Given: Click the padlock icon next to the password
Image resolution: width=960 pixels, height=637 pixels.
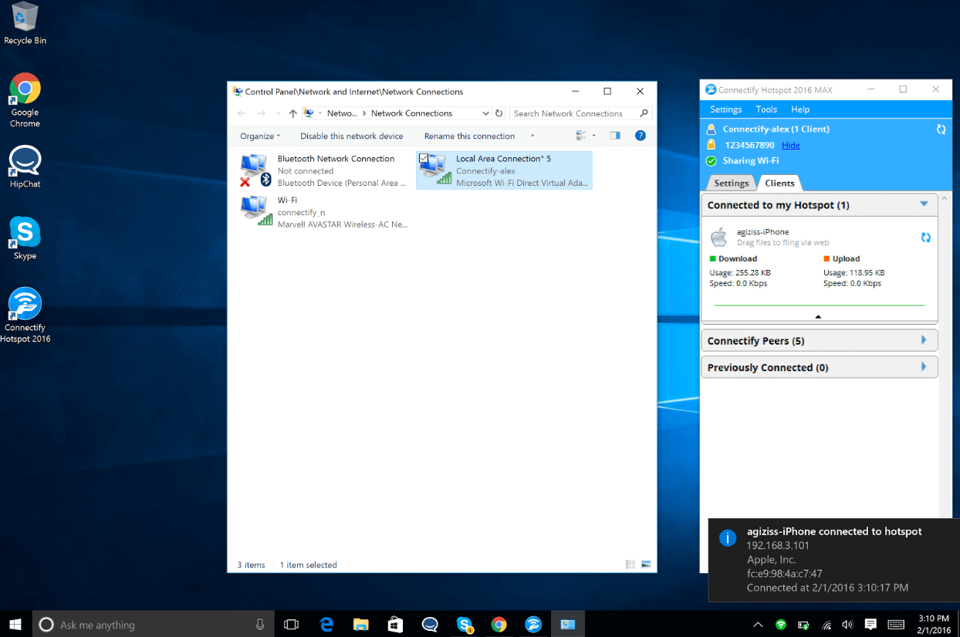Looking at the screenshot, I should click(711, 145).
